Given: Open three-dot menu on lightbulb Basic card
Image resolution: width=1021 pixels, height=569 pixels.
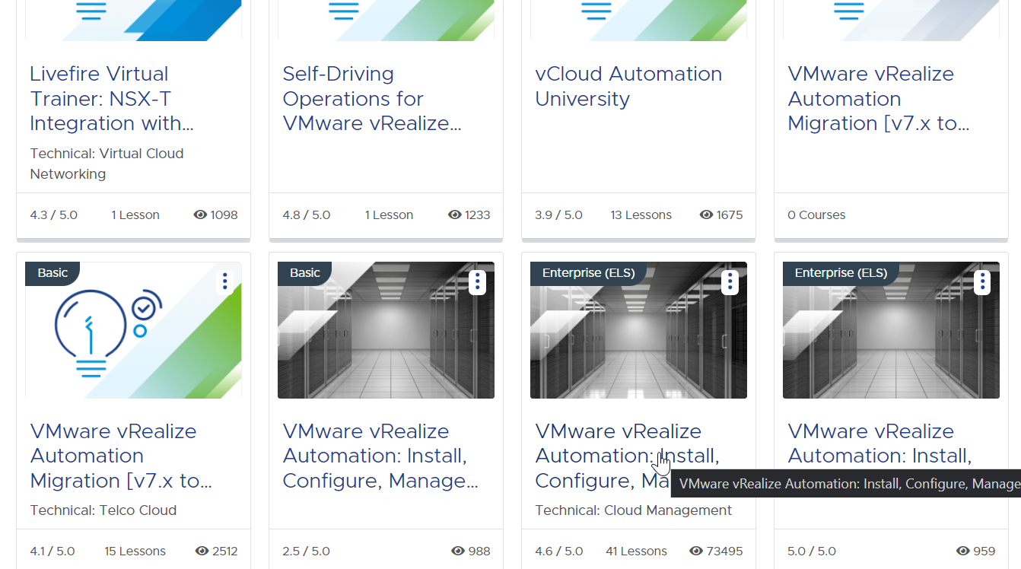Looking at the screenshot, I should (224, 282).
